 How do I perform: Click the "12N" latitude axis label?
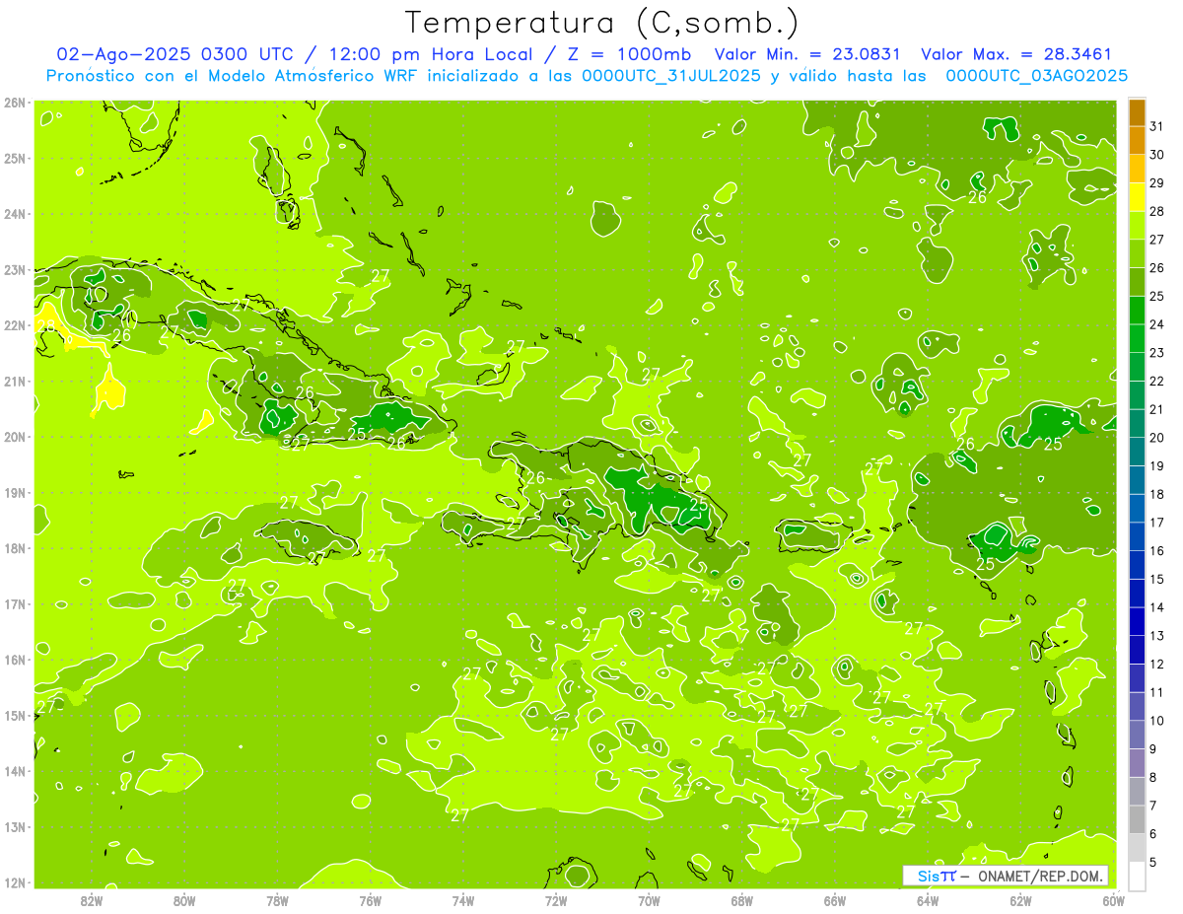click(x=15, y=882)
